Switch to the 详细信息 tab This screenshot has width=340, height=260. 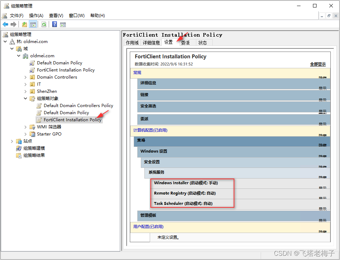click(151, 43)
